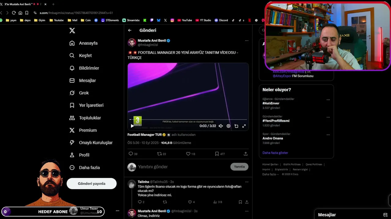Open video settings gear icon
This screenshot has height=219, width=391.
click(x=228, y=126)
